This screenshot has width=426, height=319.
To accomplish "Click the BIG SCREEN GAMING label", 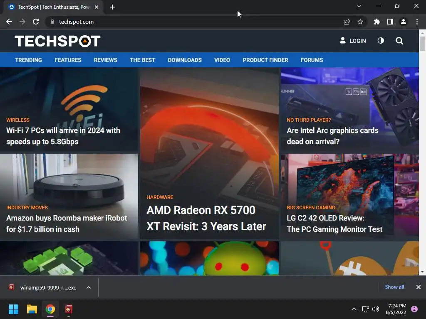I will 311,208.
